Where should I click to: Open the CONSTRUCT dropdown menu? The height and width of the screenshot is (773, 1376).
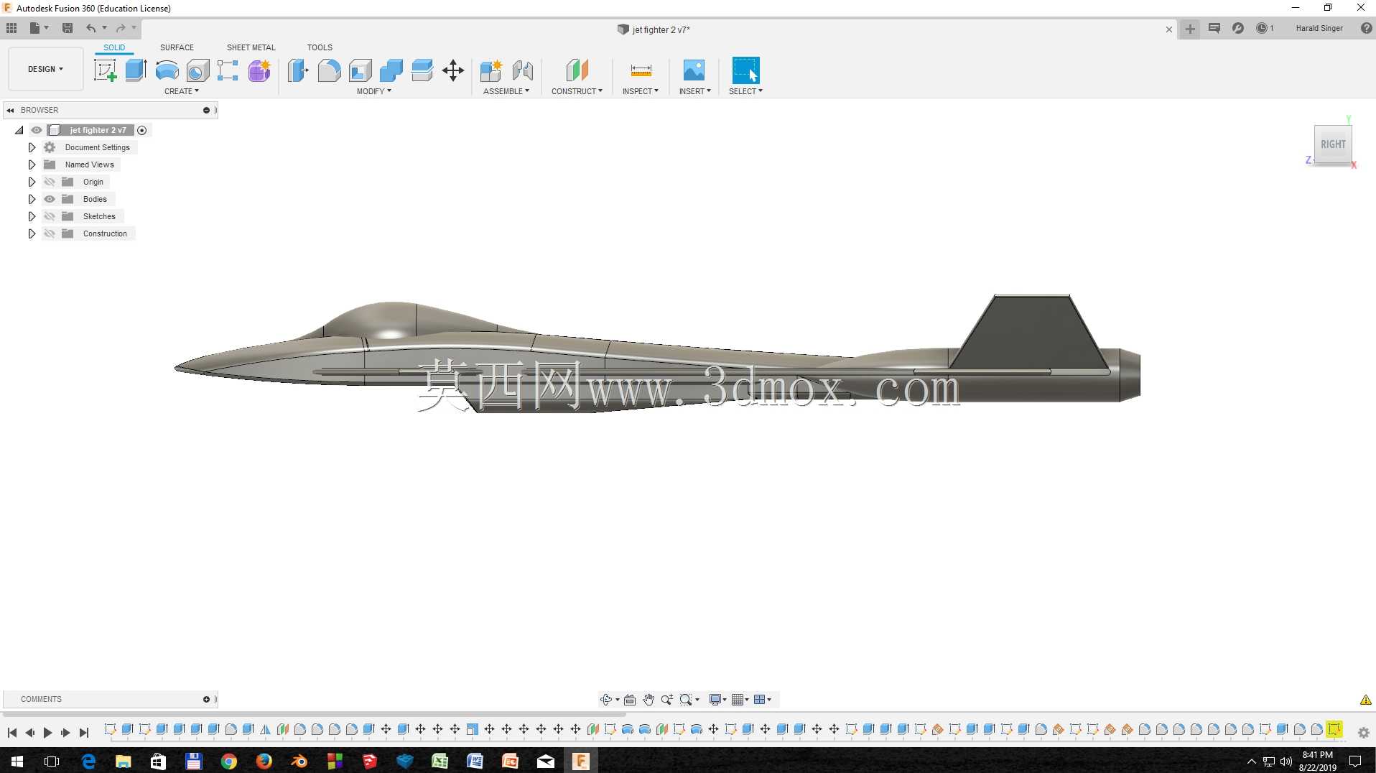577,91
